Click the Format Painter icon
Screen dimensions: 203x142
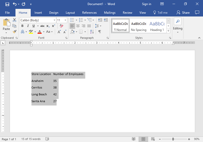point(14,32)
